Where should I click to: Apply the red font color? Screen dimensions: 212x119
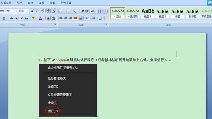[40, 18]
